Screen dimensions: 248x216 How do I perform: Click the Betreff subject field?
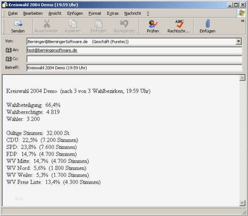[134, 68]
